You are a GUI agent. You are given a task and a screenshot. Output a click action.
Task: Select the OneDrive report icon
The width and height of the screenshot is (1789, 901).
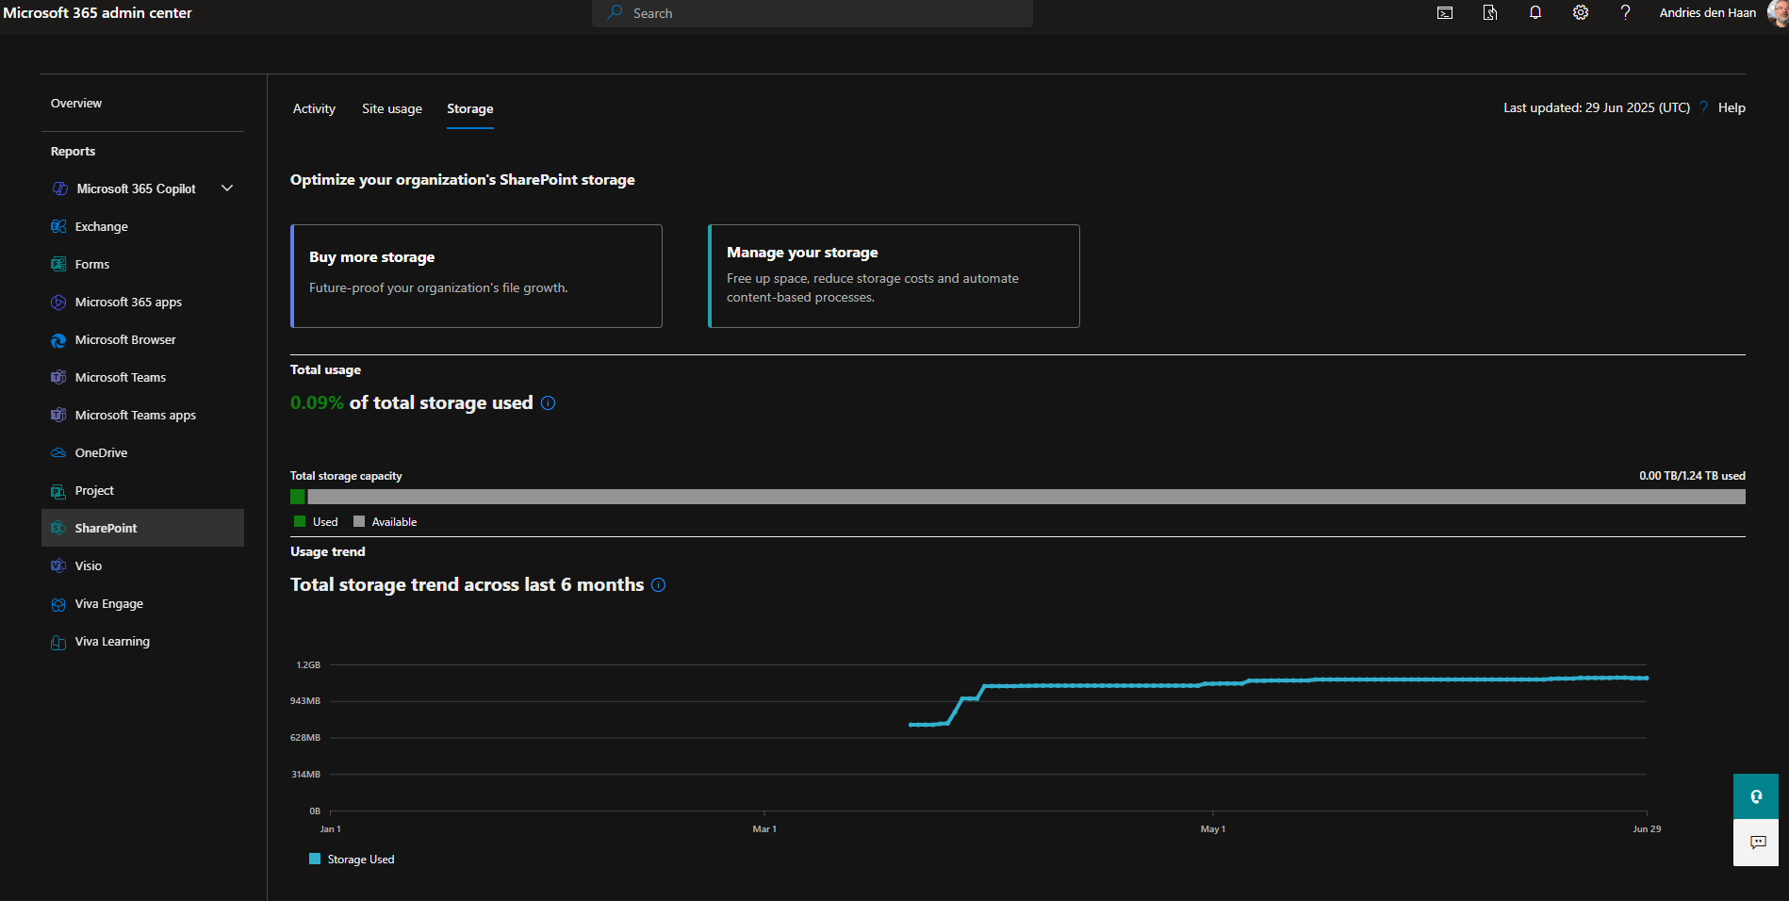(58, 452)
